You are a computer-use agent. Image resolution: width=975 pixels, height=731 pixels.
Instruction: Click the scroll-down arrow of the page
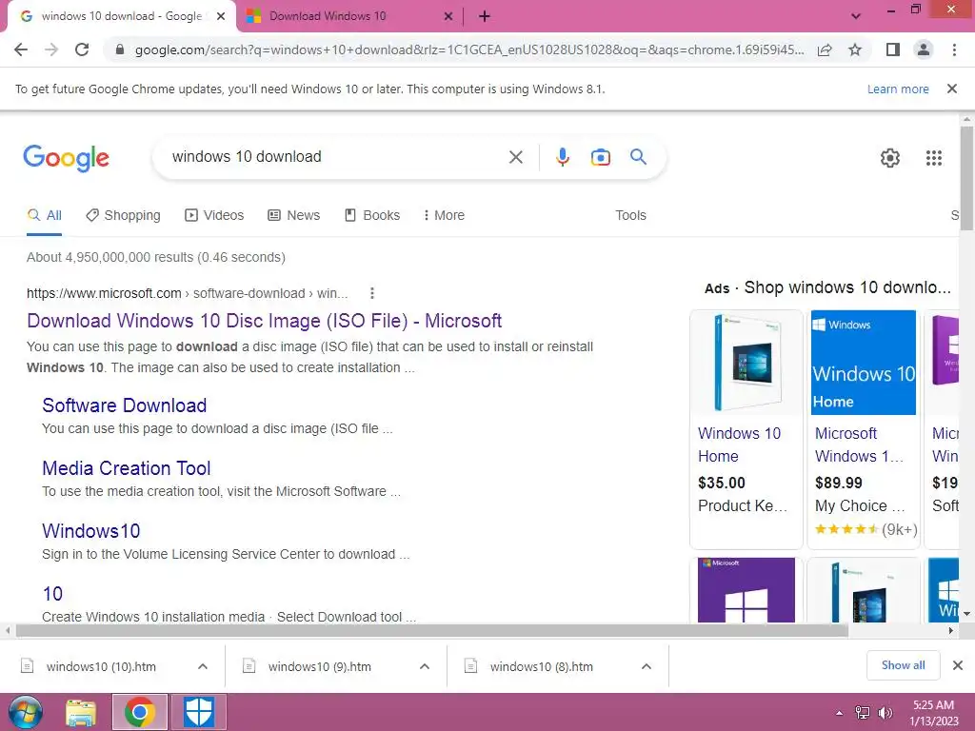(966, 614)
